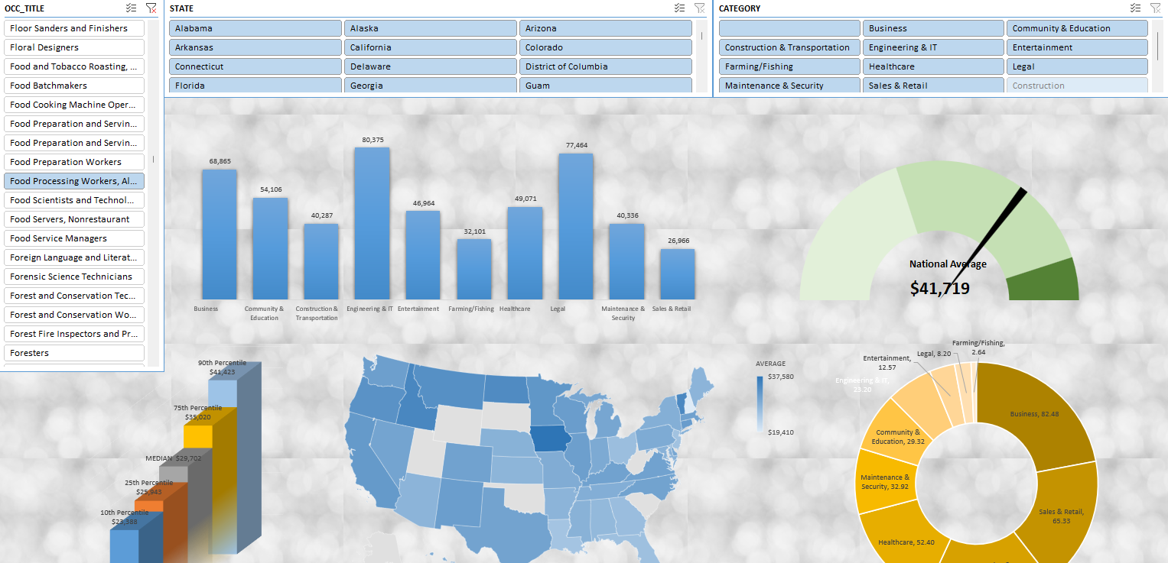Viewport: 1168px width, 563px height.
Task: Click the 90th Percentile $41,423 label
Action: pyautogui.click(x=222, y=367)
